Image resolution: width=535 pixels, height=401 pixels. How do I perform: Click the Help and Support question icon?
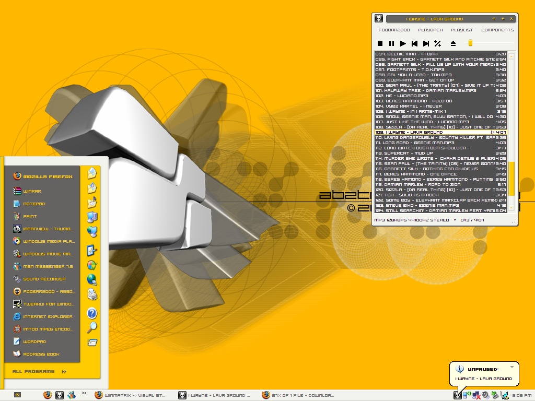(x=92, y=313)
